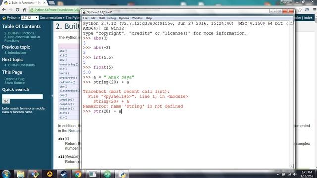Bookmark page with the star icon
The width and height of the screenshot is (317, 178).
tap(299, 10)
